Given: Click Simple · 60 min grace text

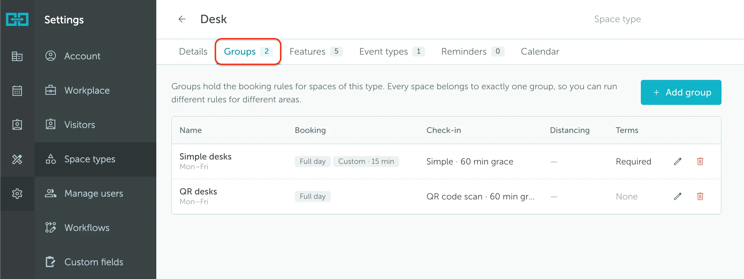Looking at the screenshot, I should 470,162.
